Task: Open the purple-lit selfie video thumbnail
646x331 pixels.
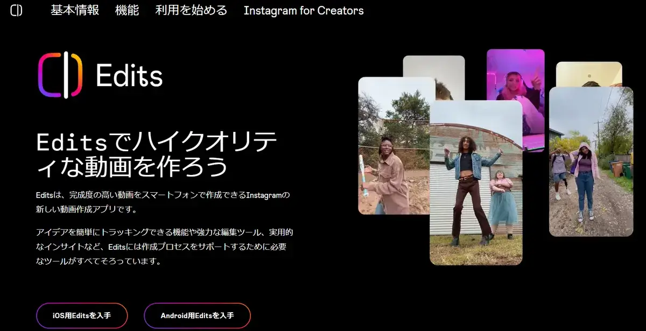Action: pyautogui.click(x=516, y=100)
